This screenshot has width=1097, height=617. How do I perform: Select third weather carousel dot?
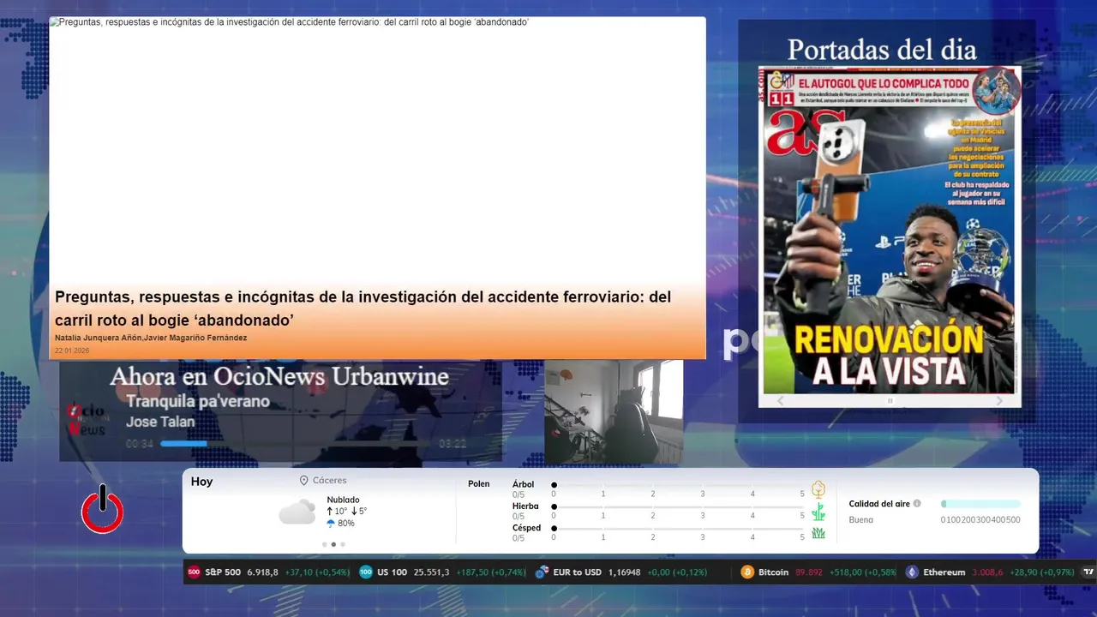(x=343, y=544)
